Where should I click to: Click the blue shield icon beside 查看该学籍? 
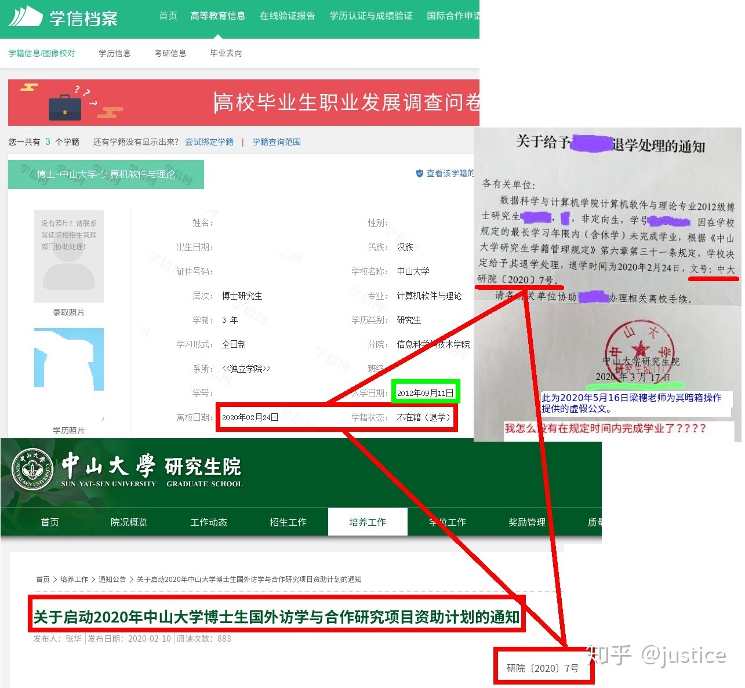(x=419, y=173)
